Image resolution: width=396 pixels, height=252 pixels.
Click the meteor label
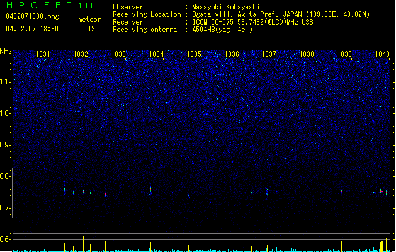[89, 20]
